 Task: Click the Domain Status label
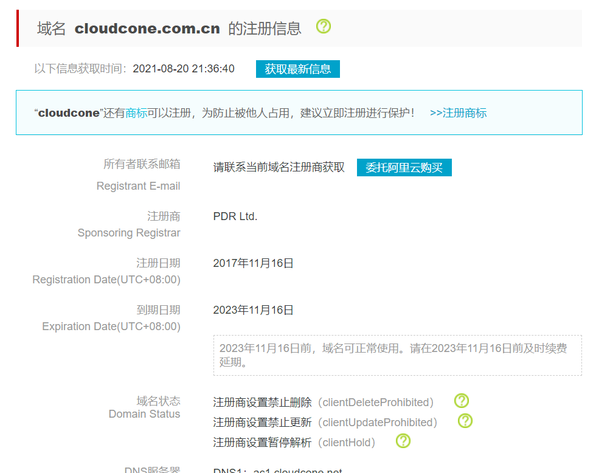pyautogui.click(x=145, y=414)
